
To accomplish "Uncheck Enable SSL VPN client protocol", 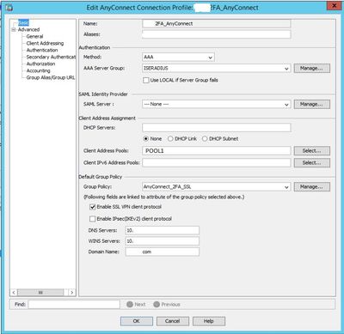I will point(93,207).
